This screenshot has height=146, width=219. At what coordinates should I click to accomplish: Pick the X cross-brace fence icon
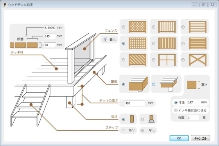(x=197, y=60)
